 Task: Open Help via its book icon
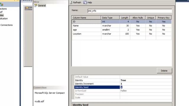[x=85, y=2]
